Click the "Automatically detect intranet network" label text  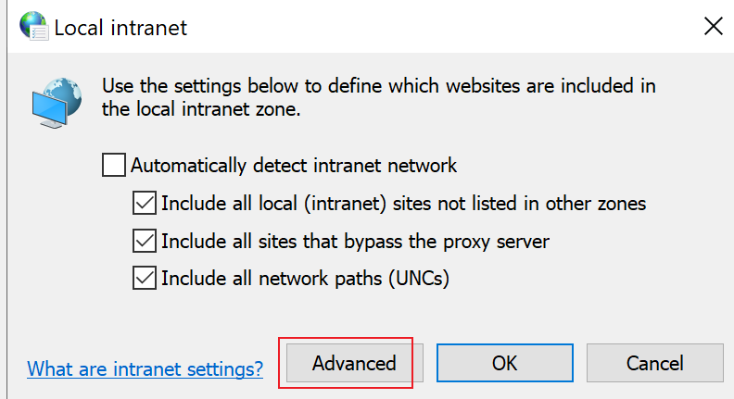coord(294,166)
